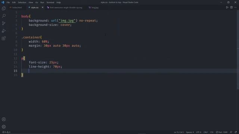Change Spaces: 4 indentation setting
This screenshot has width=239, height=134.
pyautogui.click(x=190, y=132)
